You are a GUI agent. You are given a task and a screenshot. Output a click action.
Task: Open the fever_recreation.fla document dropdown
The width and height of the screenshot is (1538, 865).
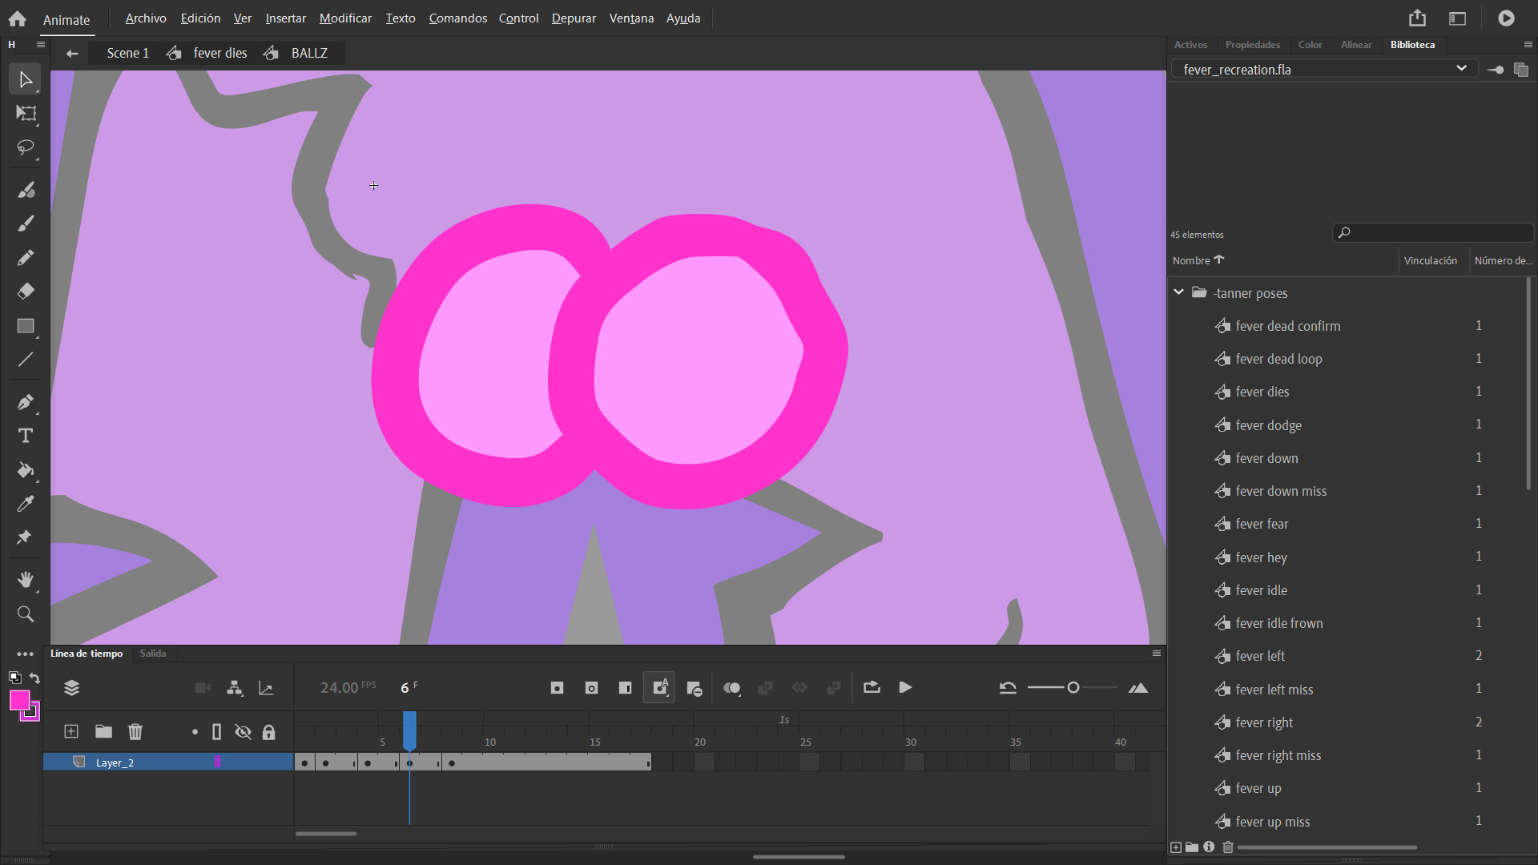coord(1460,69)
